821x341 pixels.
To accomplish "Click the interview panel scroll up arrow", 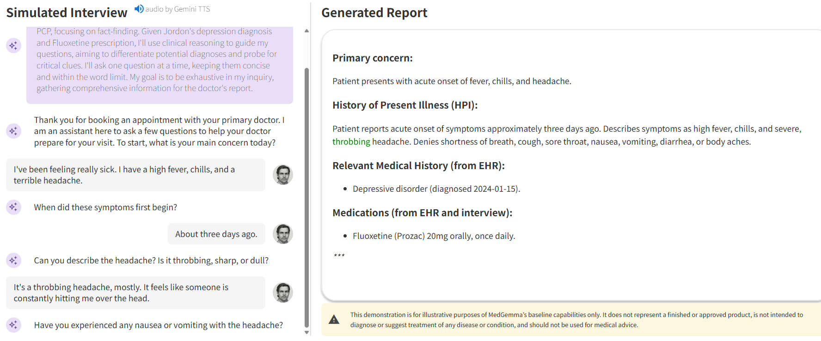I will click(306, 31).
